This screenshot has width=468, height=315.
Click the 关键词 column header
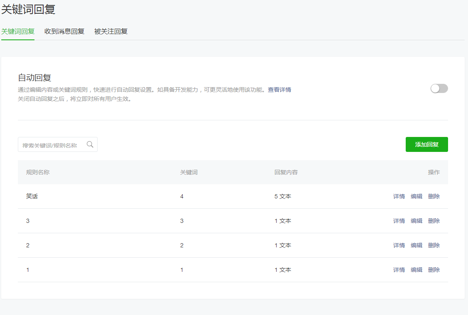coord(189,172)
